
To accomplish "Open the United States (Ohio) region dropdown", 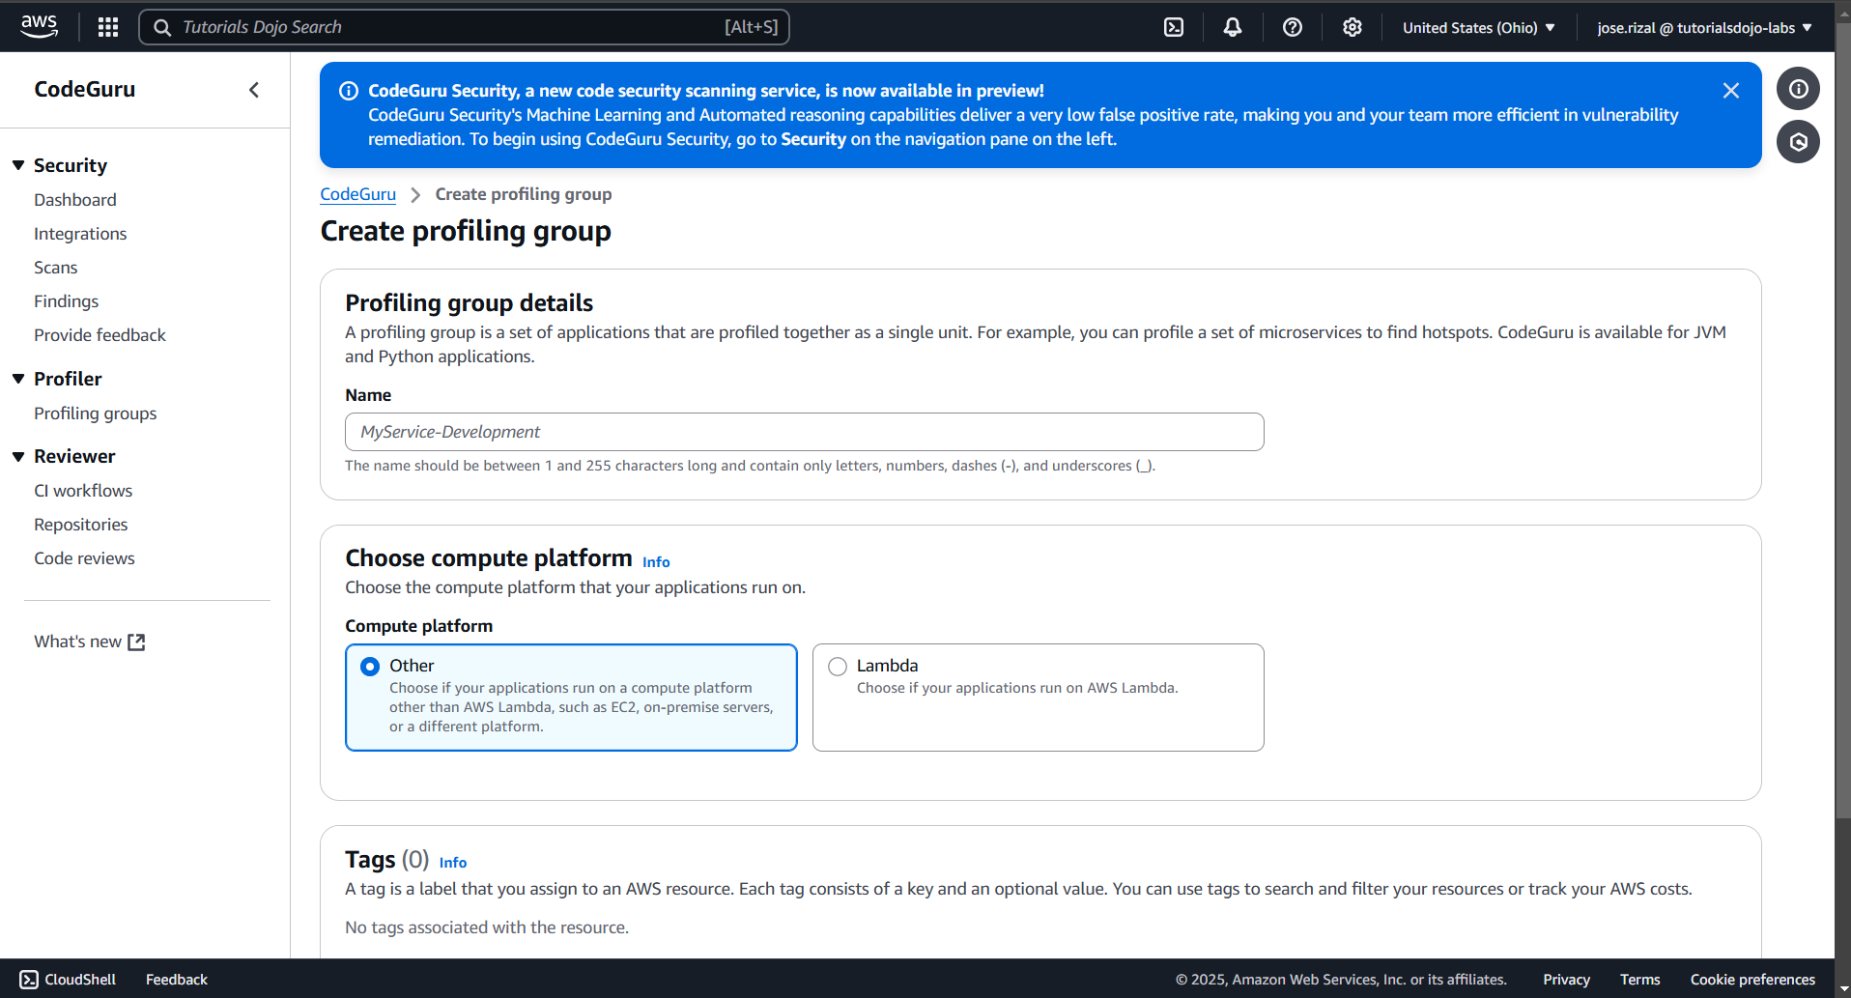I will coord(1479,27).
